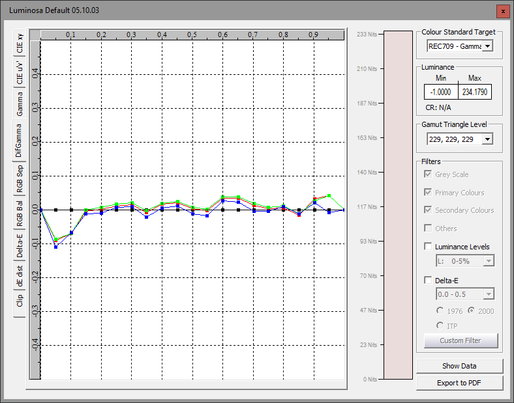
Task: Click the CR: N/A contrast ratio text
Action: (x=438, y=107)
